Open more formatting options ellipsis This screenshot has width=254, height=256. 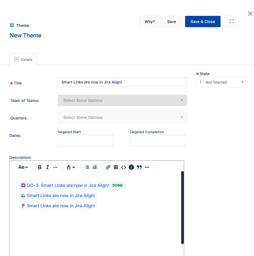tap(55, 167)
